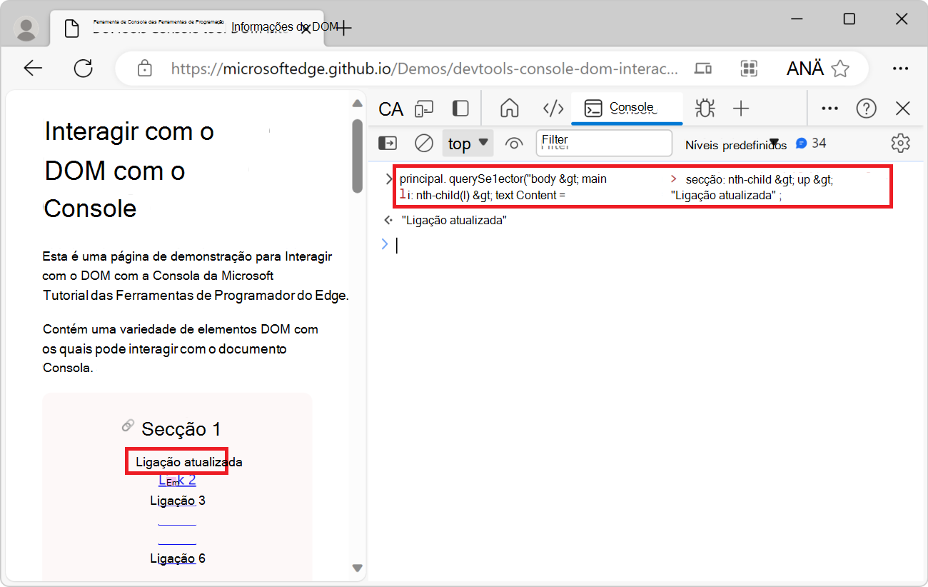This screenshot has width=928, height=587.
Task: Open the Sources tool in DevTools
Action: coord(552,109)
